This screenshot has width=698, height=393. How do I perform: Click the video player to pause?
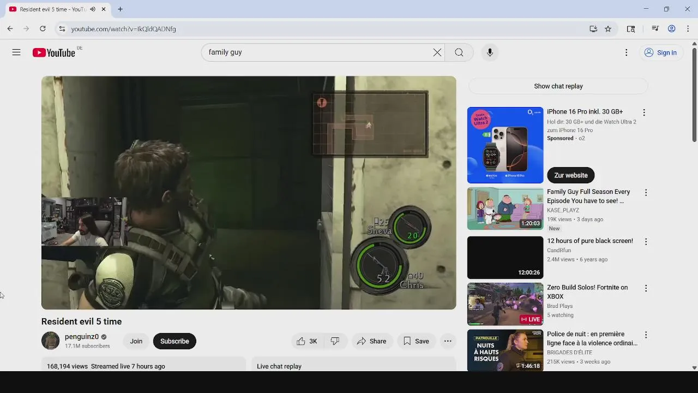pos(249,193)
